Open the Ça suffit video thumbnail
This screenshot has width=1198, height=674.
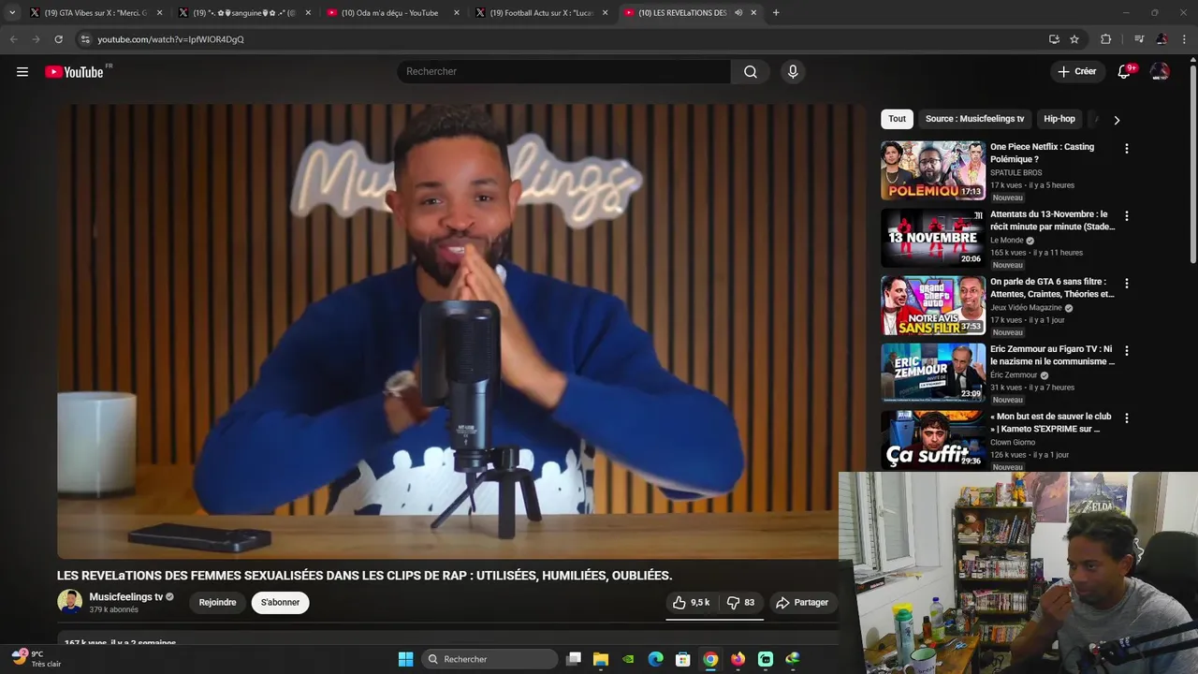932,440
